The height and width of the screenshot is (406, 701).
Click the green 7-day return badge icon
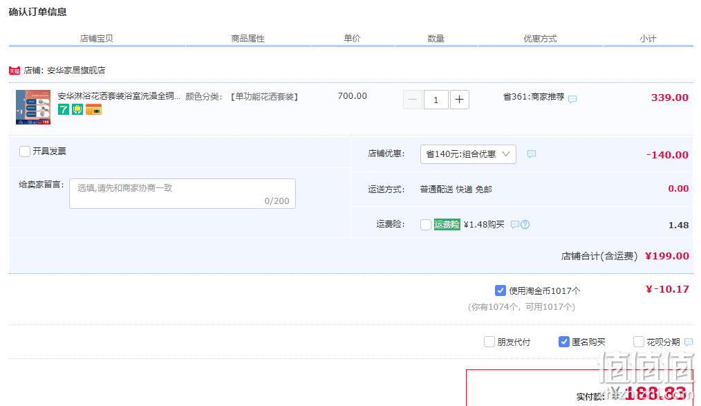64,109
